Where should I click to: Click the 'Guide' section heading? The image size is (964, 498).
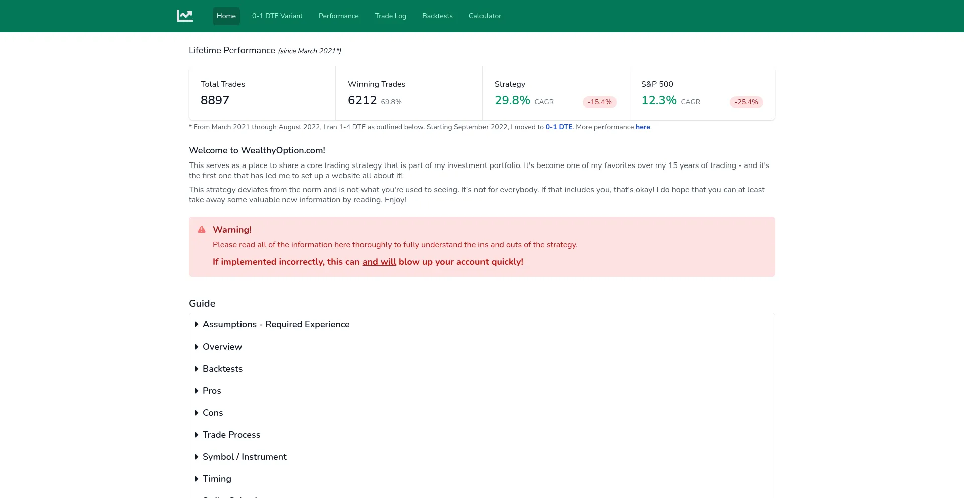click(x=202, y=303)
